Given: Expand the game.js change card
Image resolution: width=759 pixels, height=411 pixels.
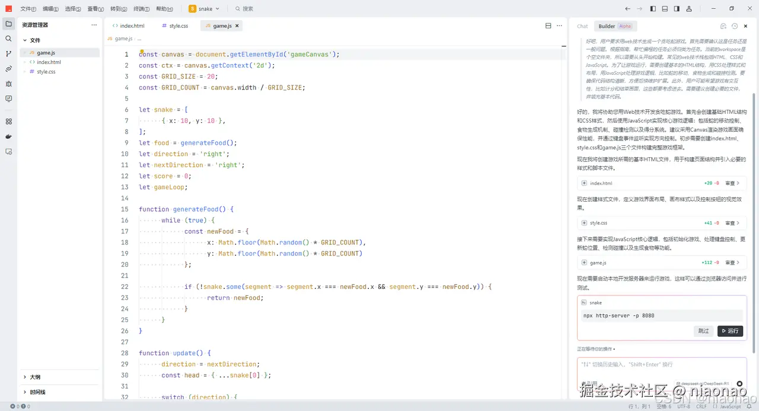Looking at the screenshot, I should [x=584, y=263].
